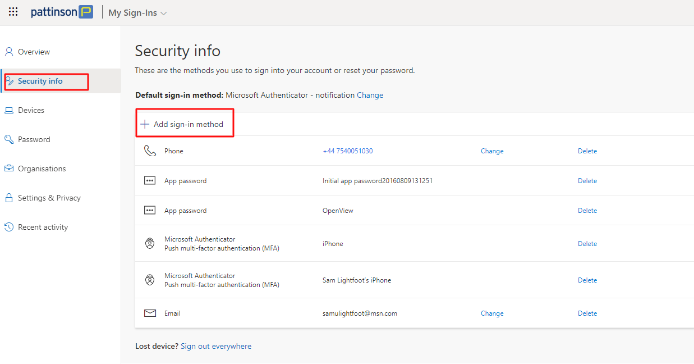Change the Email address method
This screenshot has width=694, height=364.
492,313
